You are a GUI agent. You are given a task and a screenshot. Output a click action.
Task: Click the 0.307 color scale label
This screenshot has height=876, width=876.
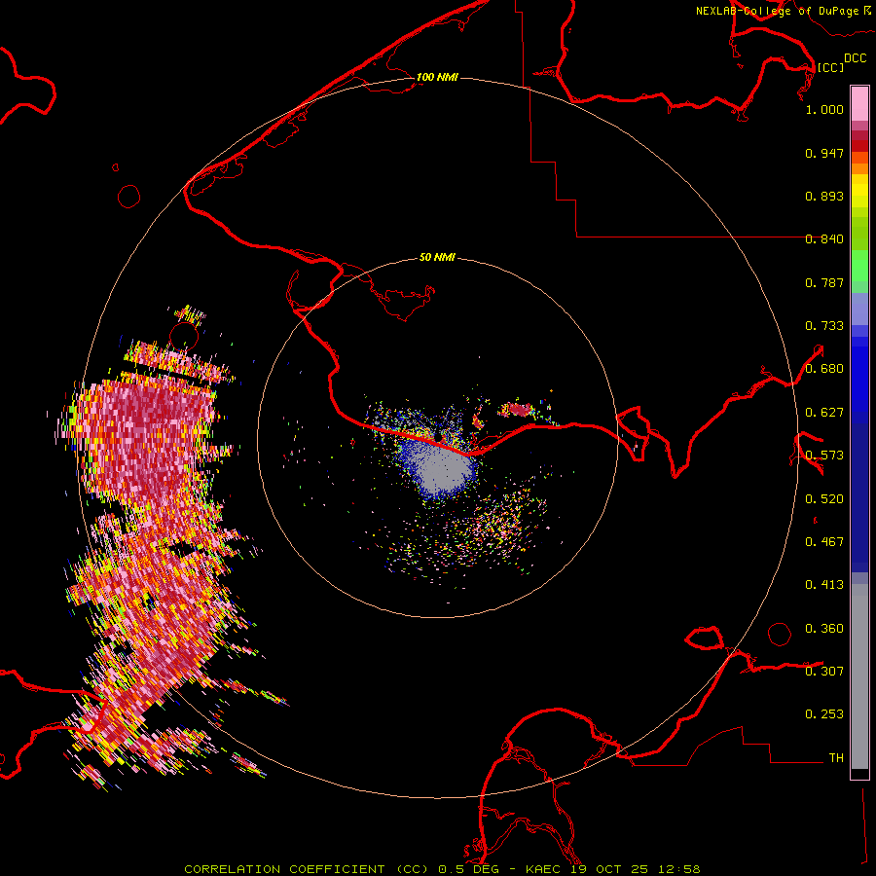coord(824,672)
